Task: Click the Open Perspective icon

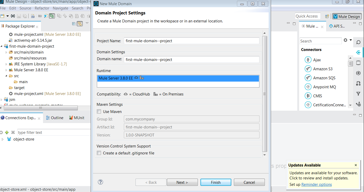Action: point(327,16)
